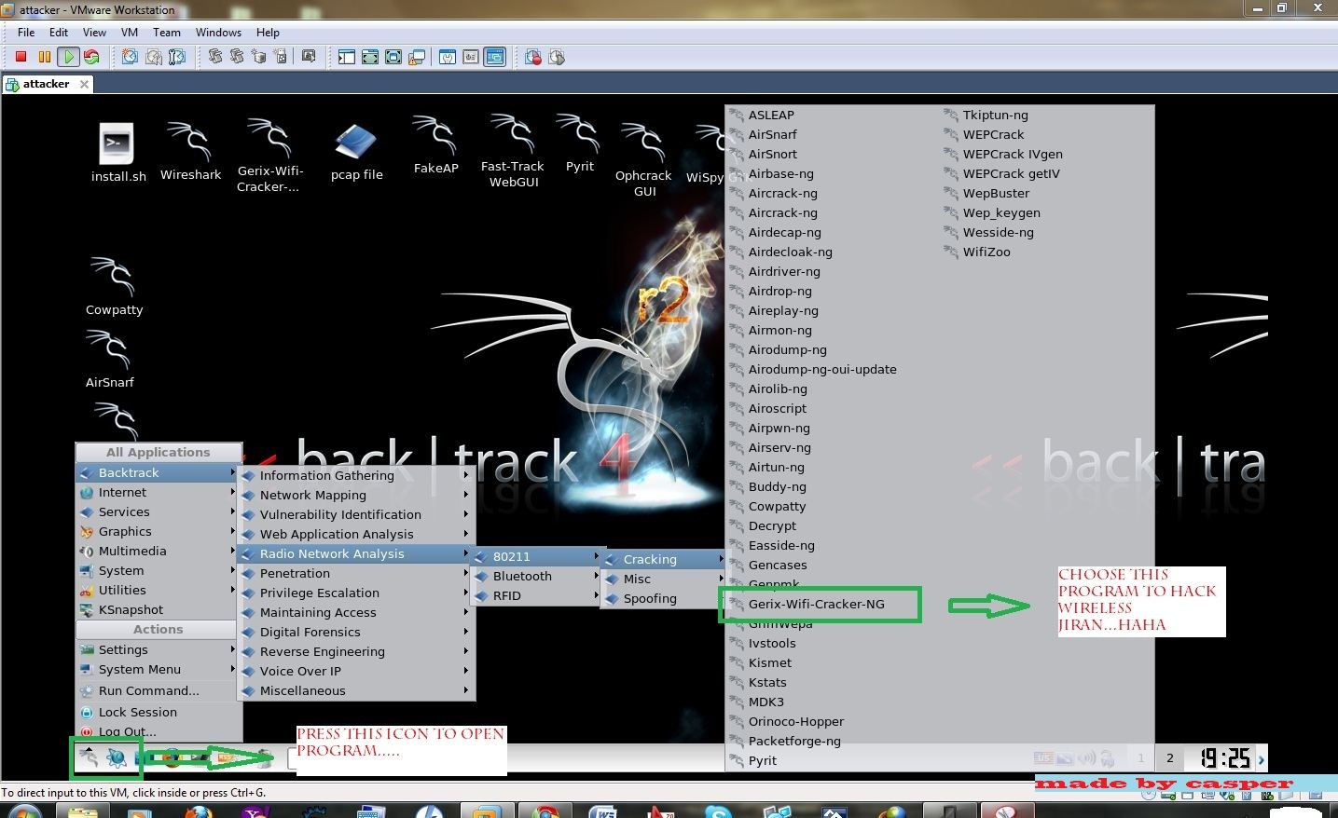Expand the System Menu arrow under Actions
This screenshot has width=1338, height=818.
(232, 669)
